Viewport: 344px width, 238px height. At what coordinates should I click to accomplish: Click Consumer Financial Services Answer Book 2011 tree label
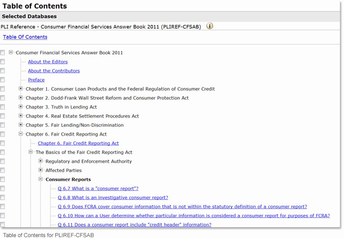[69, 53]
